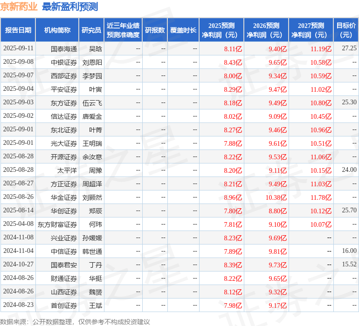Image resolution: width=359 pixels, height=326 pixels.
Task: Click the date 2025-09-11
Action: [x=18, y=48]
